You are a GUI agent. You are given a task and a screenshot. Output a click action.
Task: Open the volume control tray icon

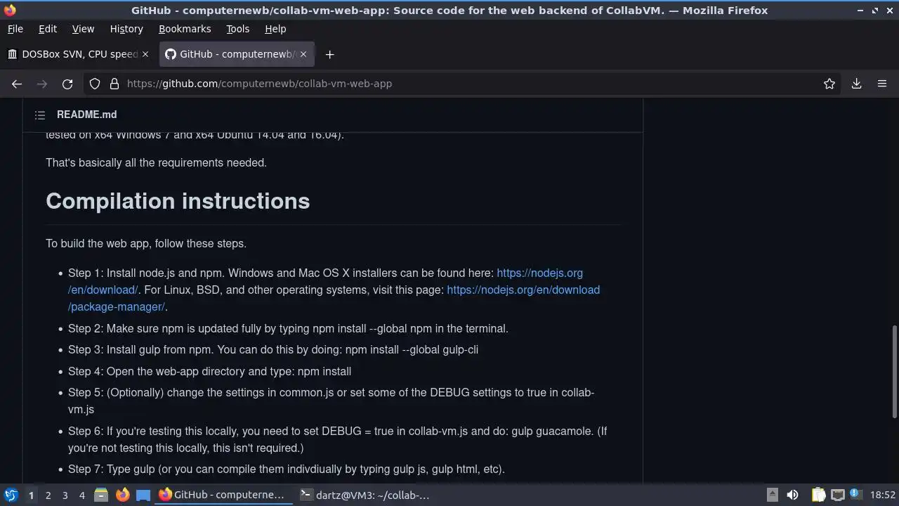click(792, 495)
